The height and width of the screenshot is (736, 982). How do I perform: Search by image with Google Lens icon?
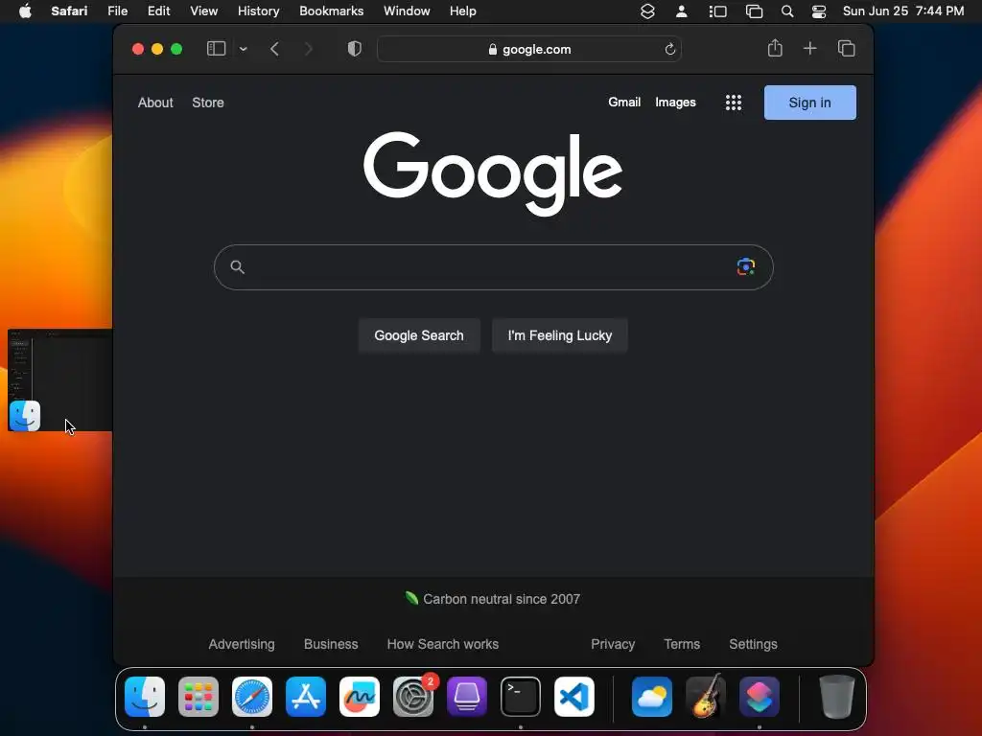(745, 266)
